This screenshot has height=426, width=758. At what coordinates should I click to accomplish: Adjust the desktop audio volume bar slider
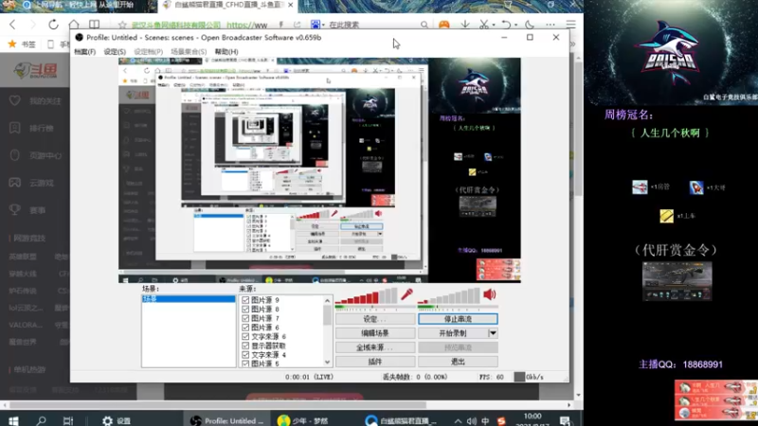pyautogui.click(x=448, y=295)
